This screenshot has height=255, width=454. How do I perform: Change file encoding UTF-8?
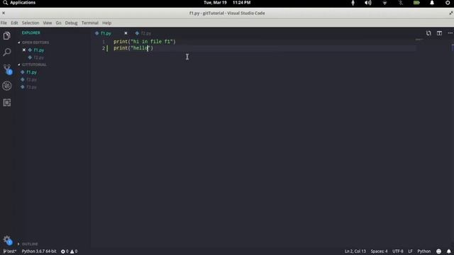point(397,251)
